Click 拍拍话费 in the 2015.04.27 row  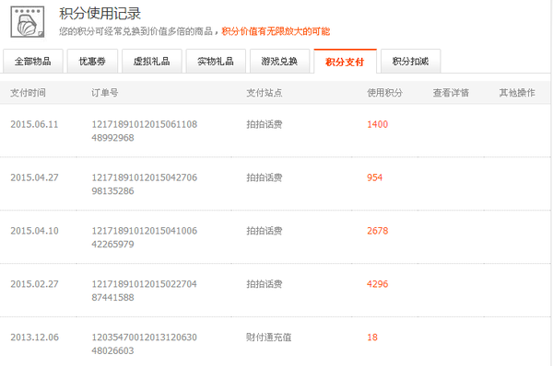[x=265, y=177]
